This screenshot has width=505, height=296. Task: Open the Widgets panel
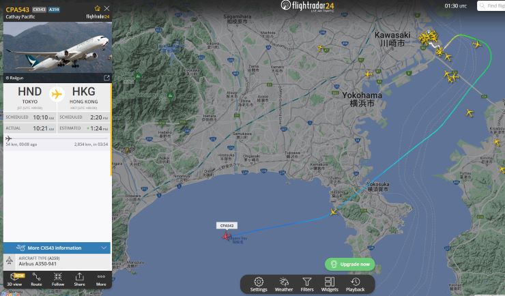[330, 284]
